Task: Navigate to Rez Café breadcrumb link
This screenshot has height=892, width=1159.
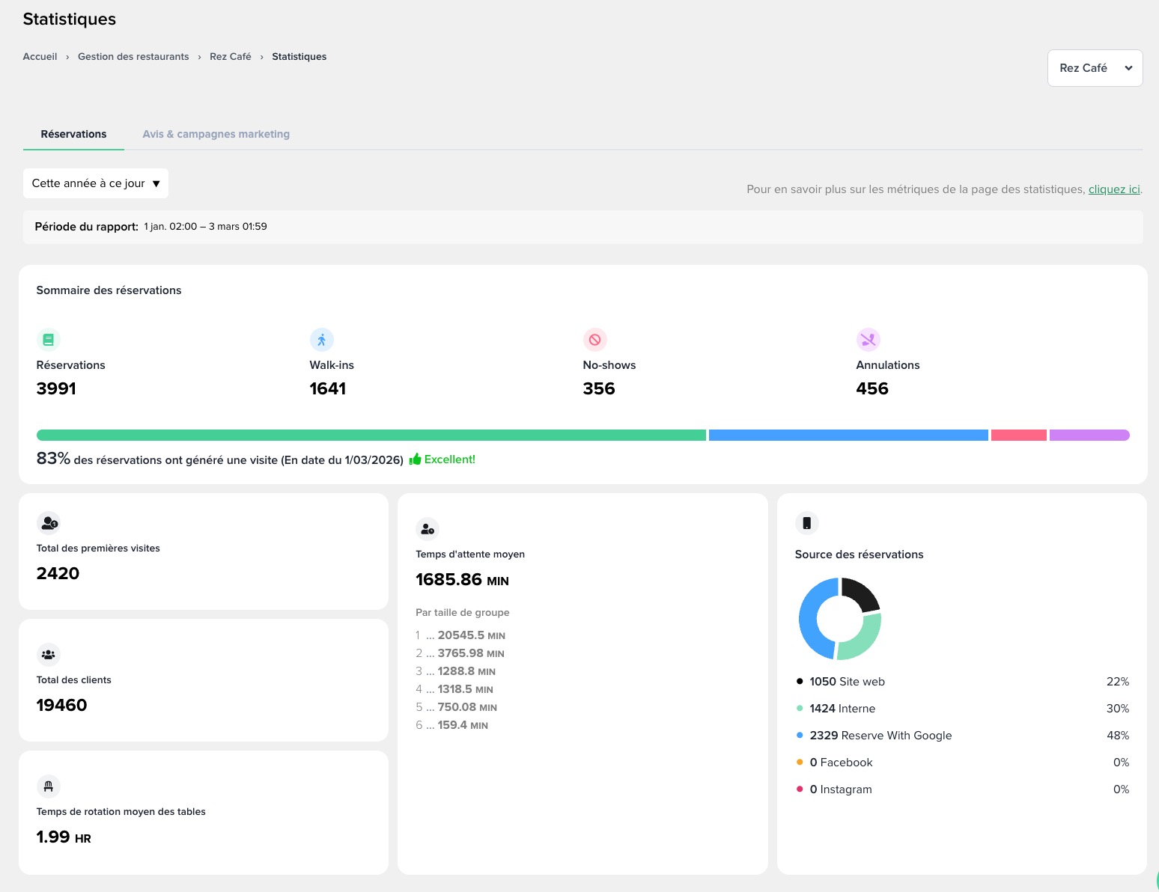Action: 230,57
